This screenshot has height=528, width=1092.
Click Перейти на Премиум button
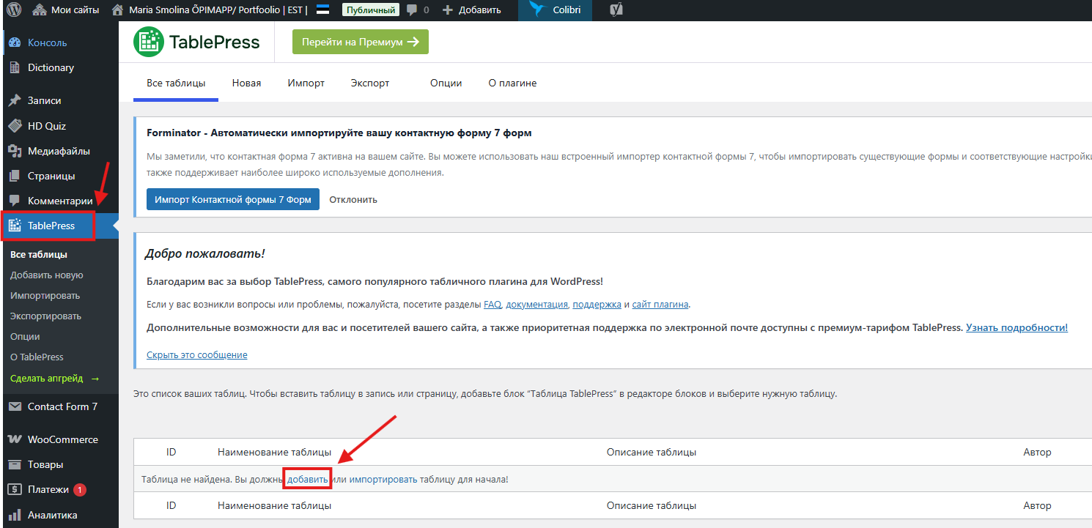(360, 42)
